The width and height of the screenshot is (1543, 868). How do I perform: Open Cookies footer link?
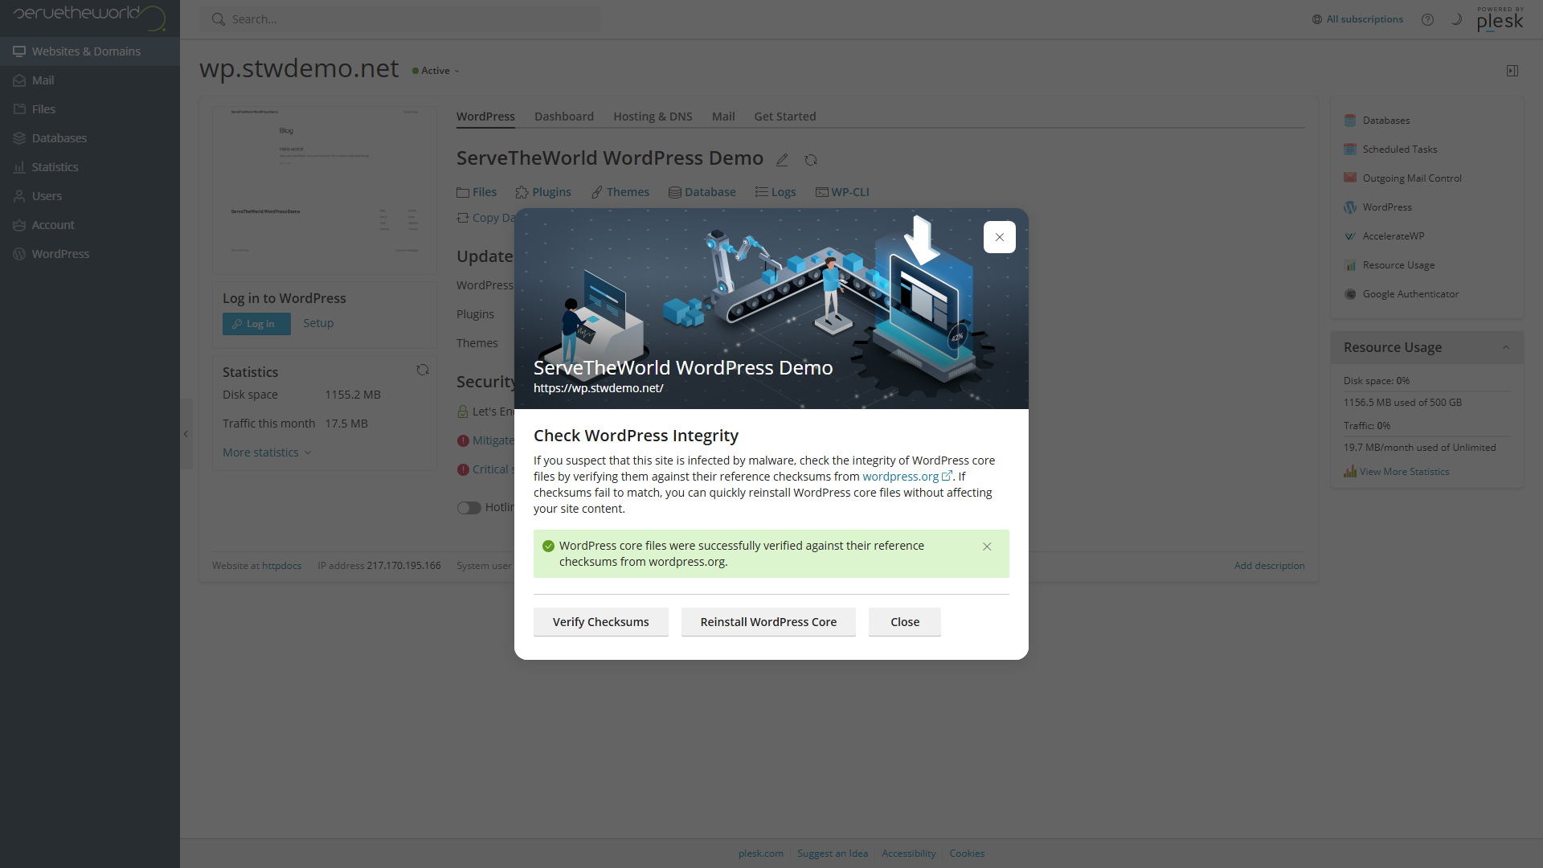tap(967, 854)
